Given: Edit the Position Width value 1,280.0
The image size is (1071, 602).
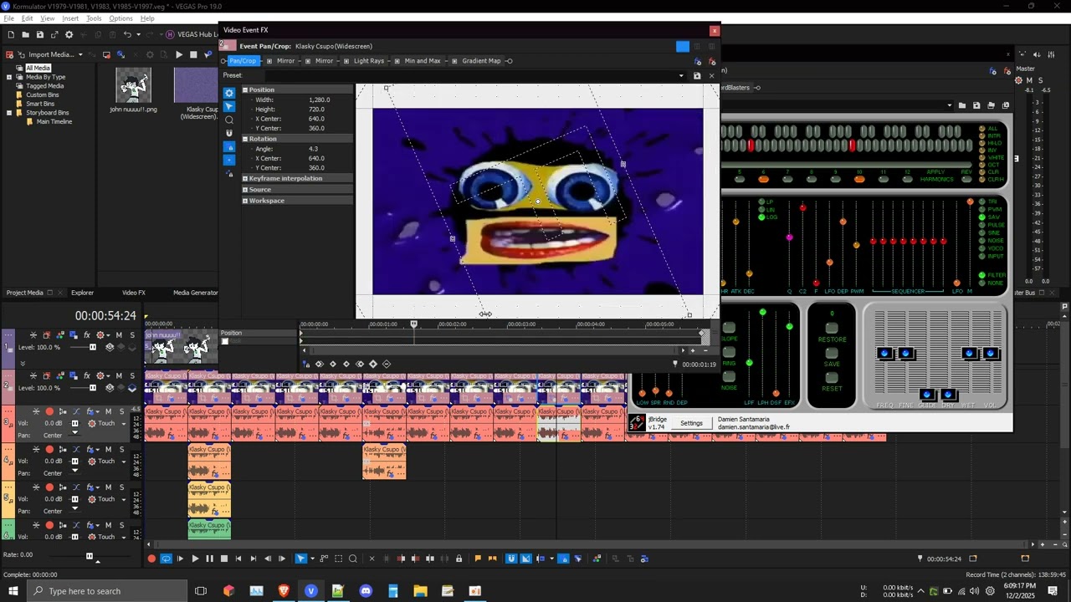Looking at the screenshot, I should 319,99.
